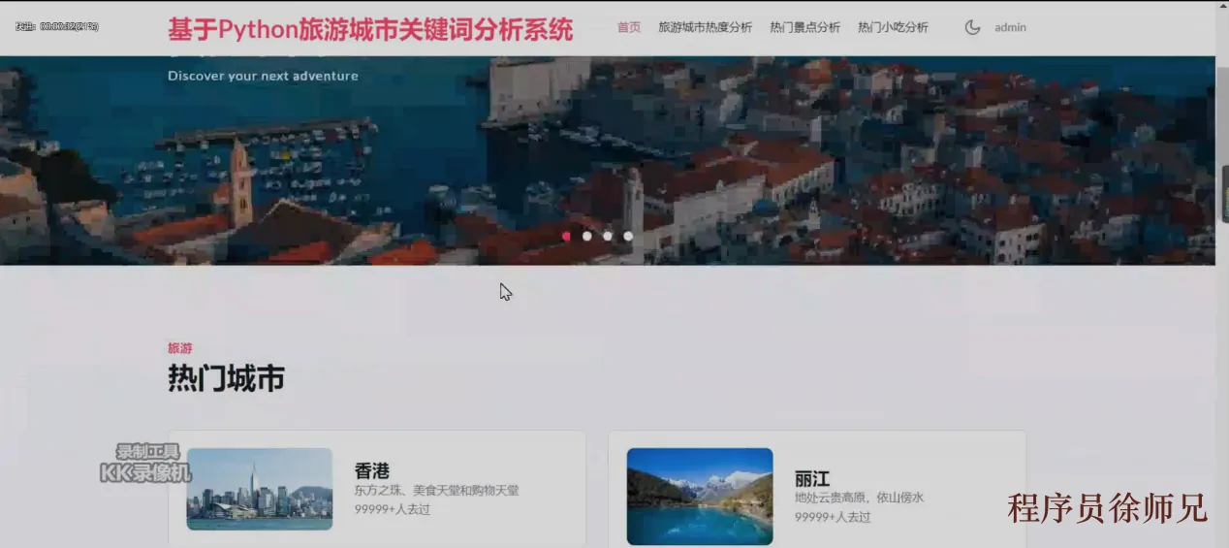Open the 首页 nav item
This screenshot has width=1229, height=548.
pos(629,27)
